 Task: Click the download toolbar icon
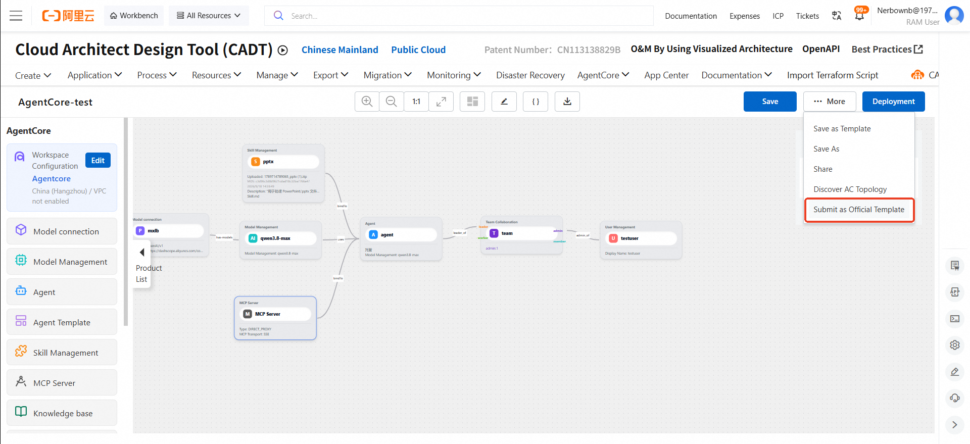point(567,102)
